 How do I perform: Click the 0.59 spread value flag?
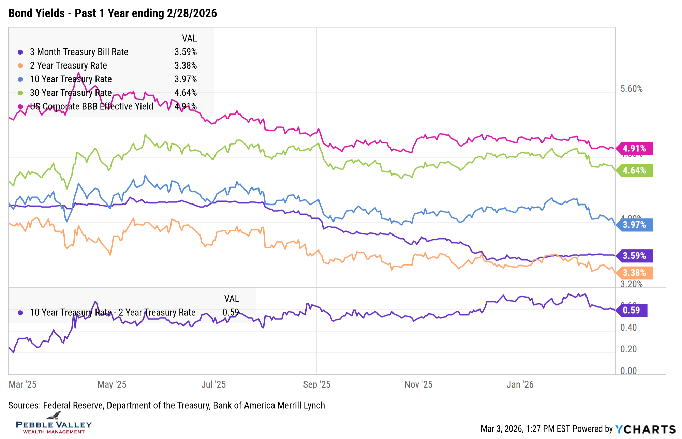coord(632,310)
